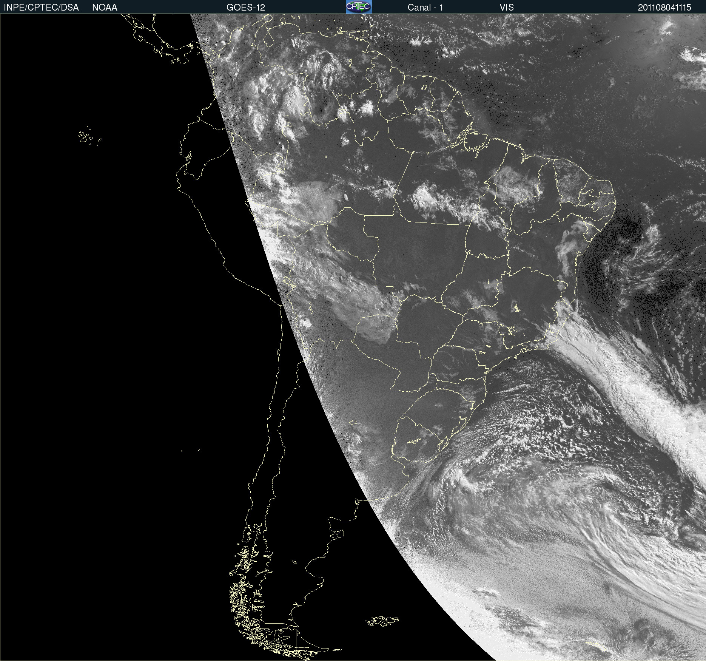Image resolution: width=706 pixels, height=661 pixels.
Task: Select the Canal - 1 label
Action: (x=425, y=8)
